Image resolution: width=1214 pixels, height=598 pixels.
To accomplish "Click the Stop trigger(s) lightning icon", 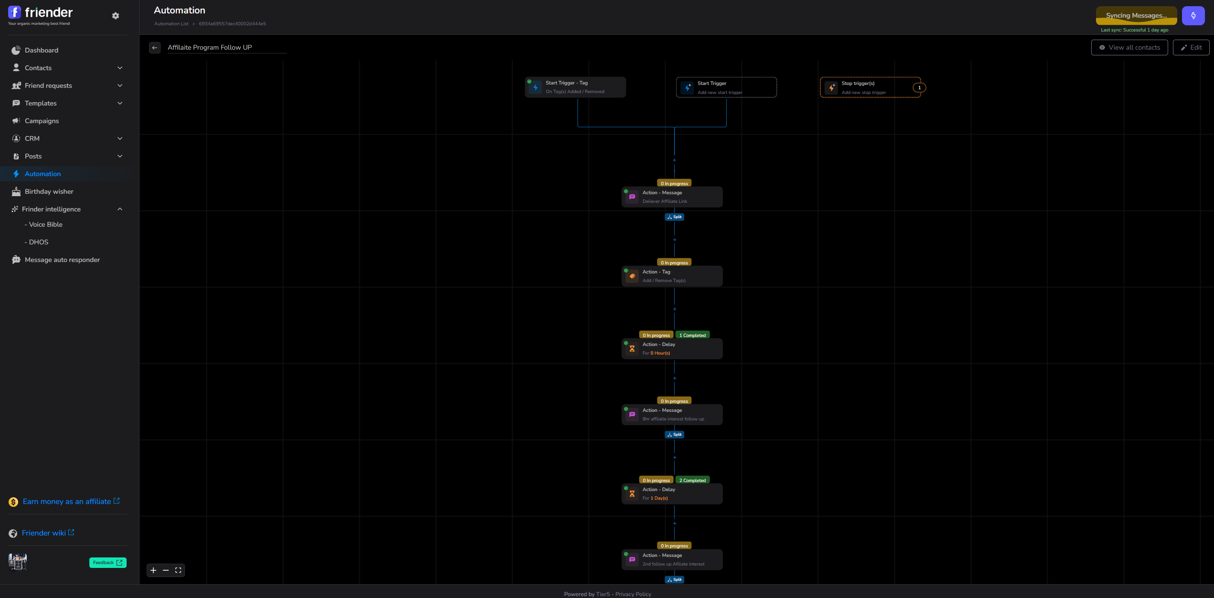I will coord(831,88).
